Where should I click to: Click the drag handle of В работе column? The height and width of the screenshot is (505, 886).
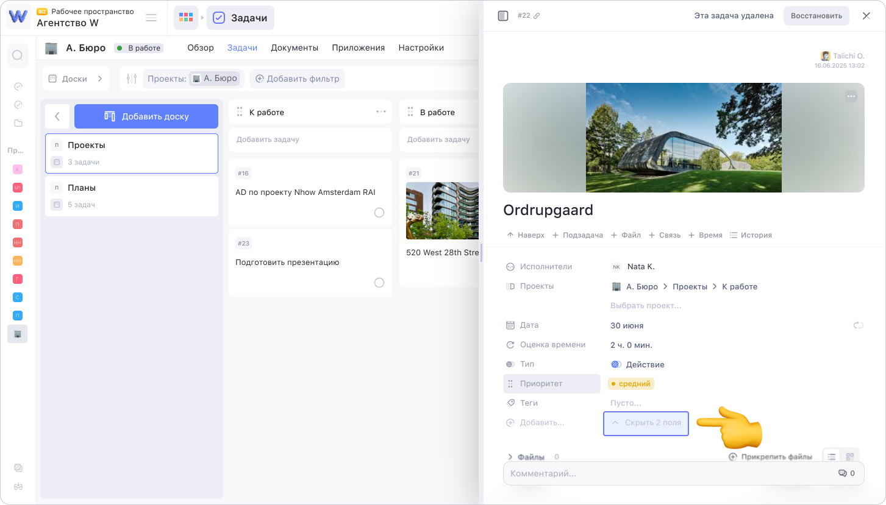coord(410,112)
